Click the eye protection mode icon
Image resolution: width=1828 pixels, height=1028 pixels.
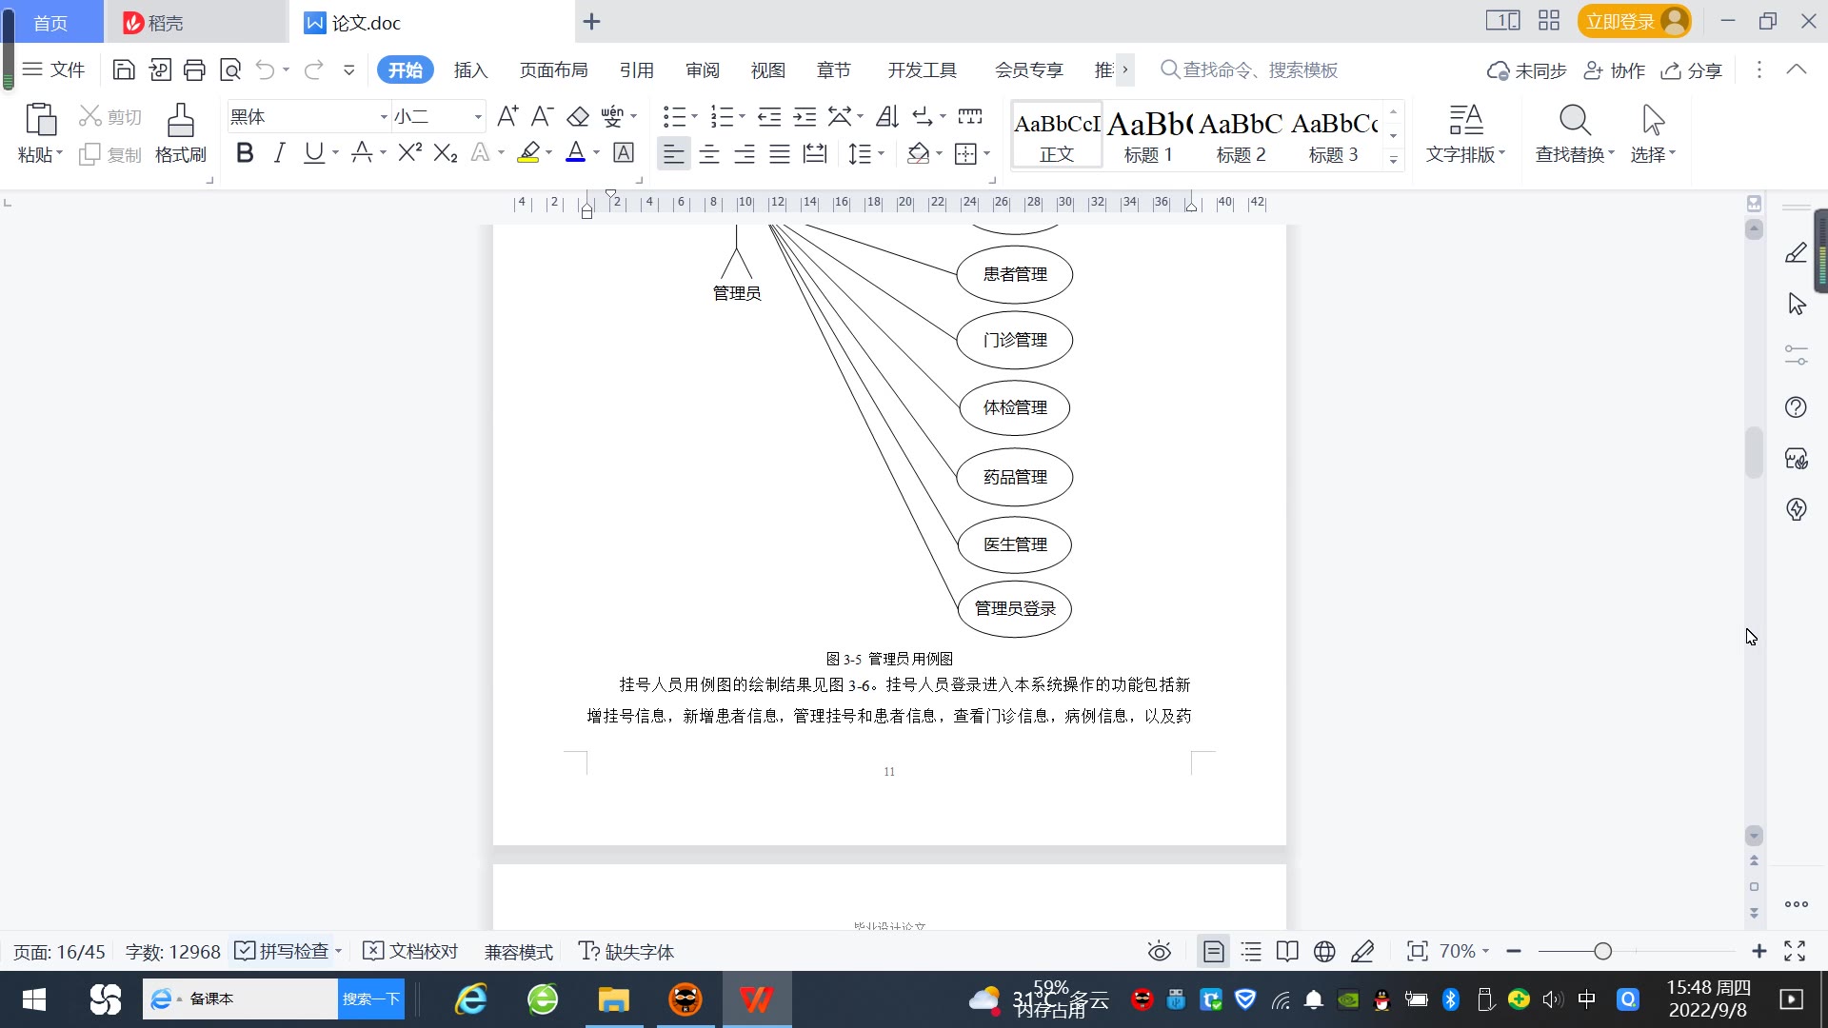tap(1159, 951)
